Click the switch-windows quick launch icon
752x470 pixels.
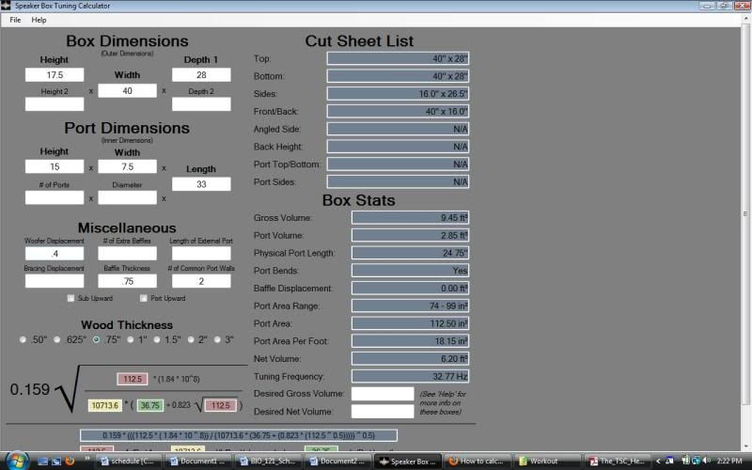[56, 461]
